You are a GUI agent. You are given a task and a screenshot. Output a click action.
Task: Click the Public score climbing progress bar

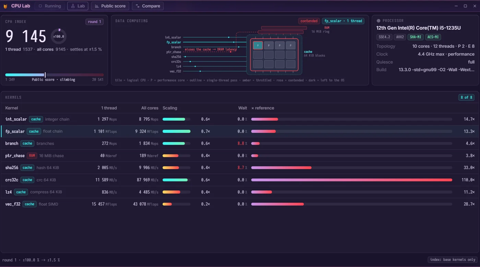55,75
